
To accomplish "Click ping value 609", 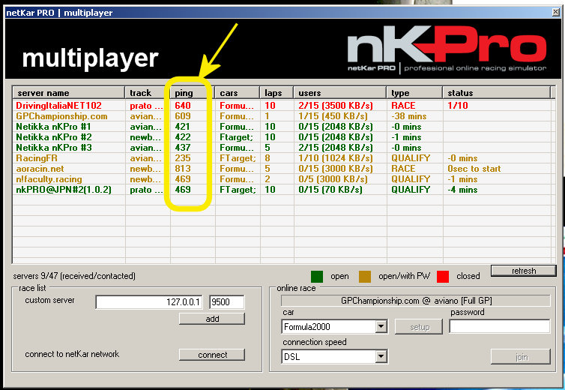I will point(183,116).
